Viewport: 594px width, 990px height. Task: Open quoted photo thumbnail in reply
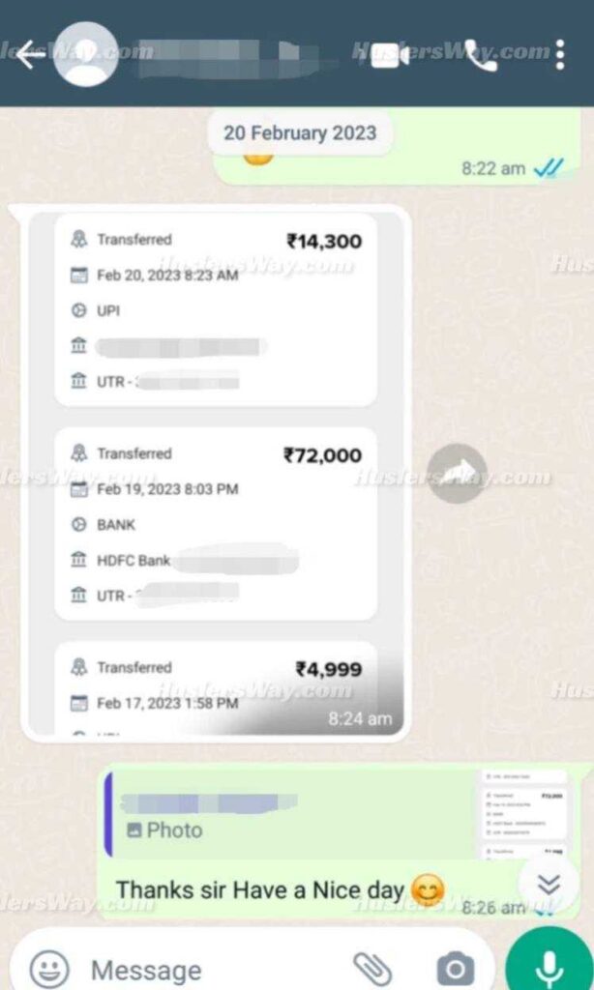click(x=523, y=814)
